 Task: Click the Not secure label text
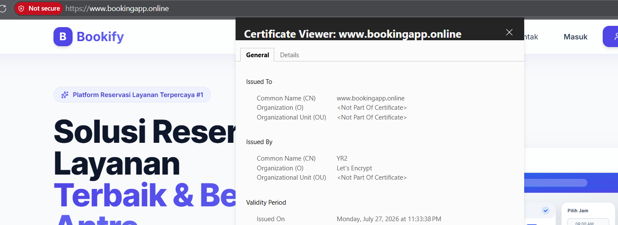click(x=44, y=8)
